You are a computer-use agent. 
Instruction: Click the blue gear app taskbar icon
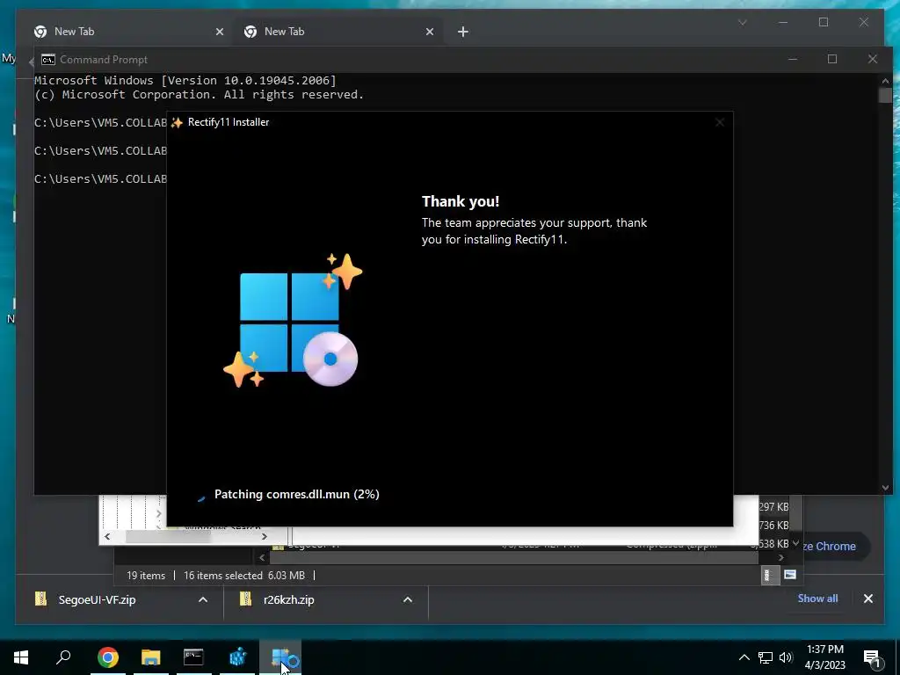tap(237, 657)
